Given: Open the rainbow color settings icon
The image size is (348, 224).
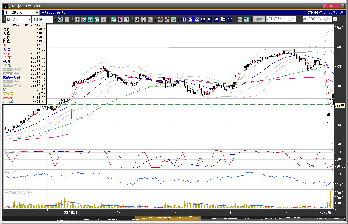Looking at the screenshot, I should coord(173,19).
